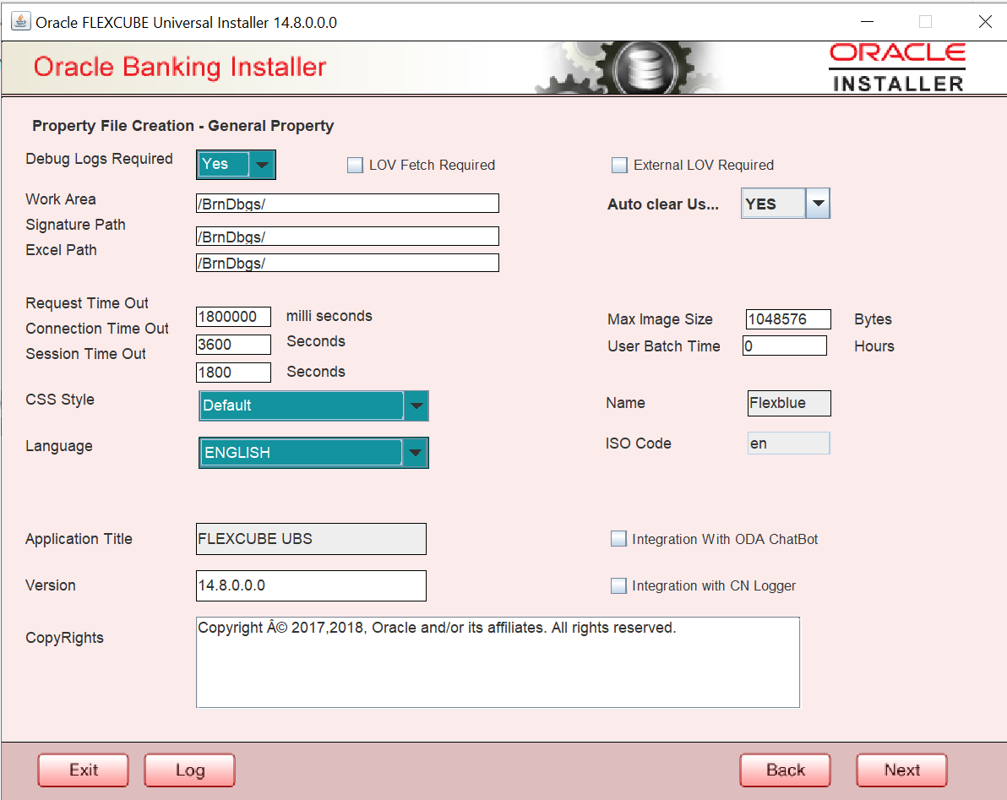
Task: Expand the Language ENGLISH dropdown
Action: click(x=313, y=453)
